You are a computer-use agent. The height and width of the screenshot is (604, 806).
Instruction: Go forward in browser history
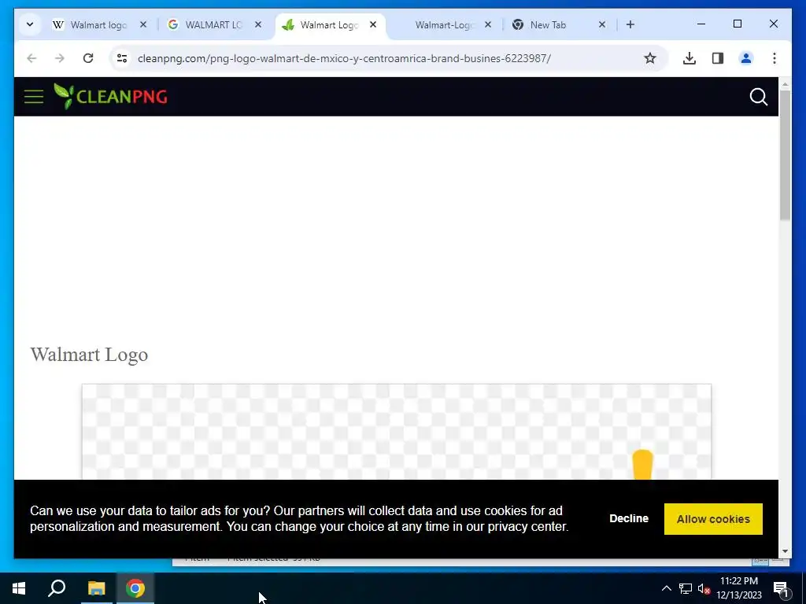click(x=60, y=58)
